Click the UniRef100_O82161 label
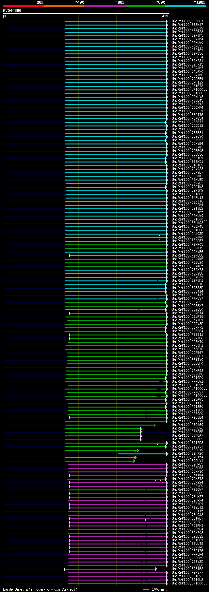This screenshot has width=209, height=592. tap(187, 50)
